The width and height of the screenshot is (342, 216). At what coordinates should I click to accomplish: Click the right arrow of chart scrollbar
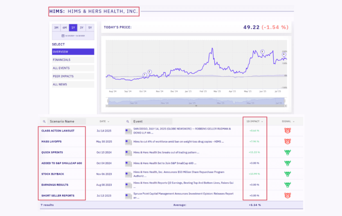[286, 106]
